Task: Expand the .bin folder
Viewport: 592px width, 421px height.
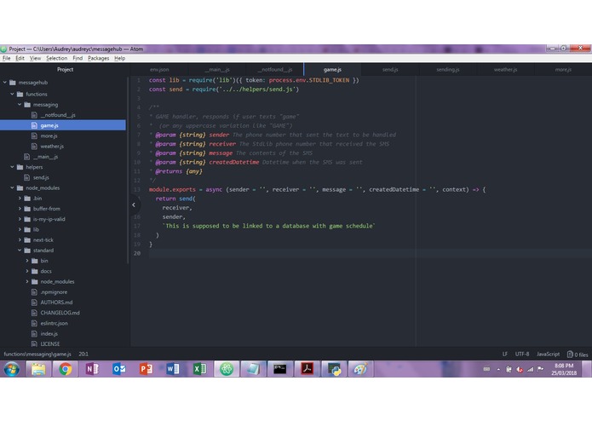Action: pyautogui.click(x=20, y=199)
